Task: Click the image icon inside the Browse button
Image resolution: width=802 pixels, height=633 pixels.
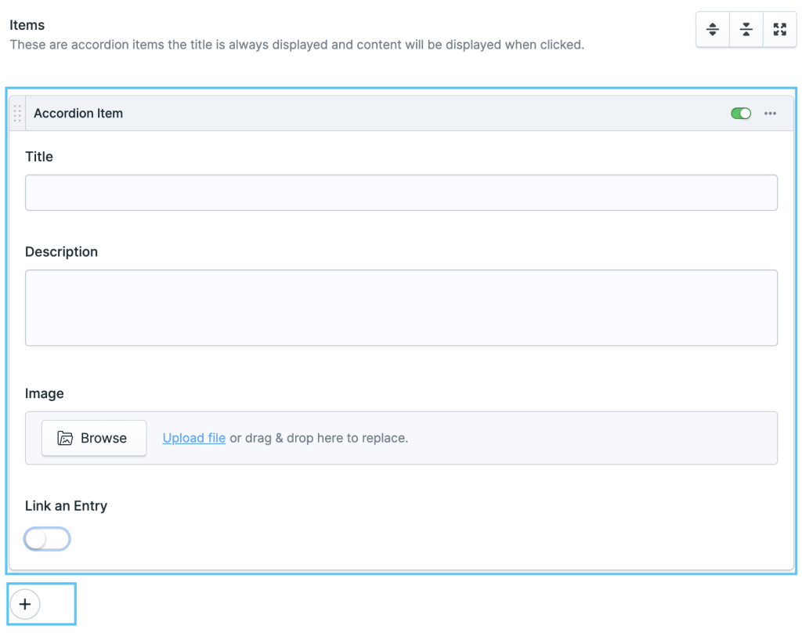Action: point(65,437)
